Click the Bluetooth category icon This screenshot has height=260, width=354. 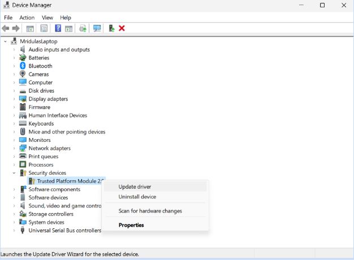(x=23, y=66)
